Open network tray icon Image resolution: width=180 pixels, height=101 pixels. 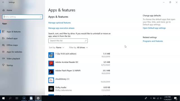[x=158, y=98]
